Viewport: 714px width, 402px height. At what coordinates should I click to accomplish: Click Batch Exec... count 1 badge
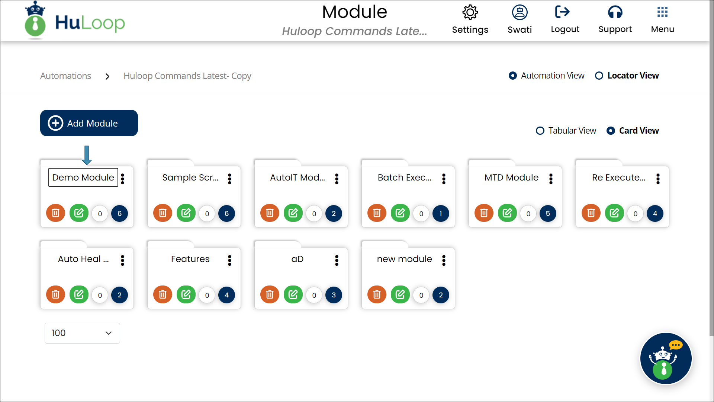441,213
